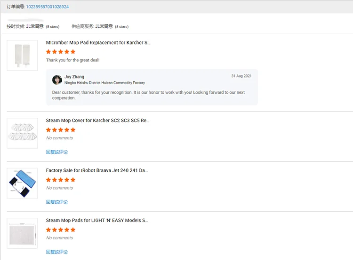Open Steam Mop Cover for Karcher SC2 title

click(x=98, y=120)
